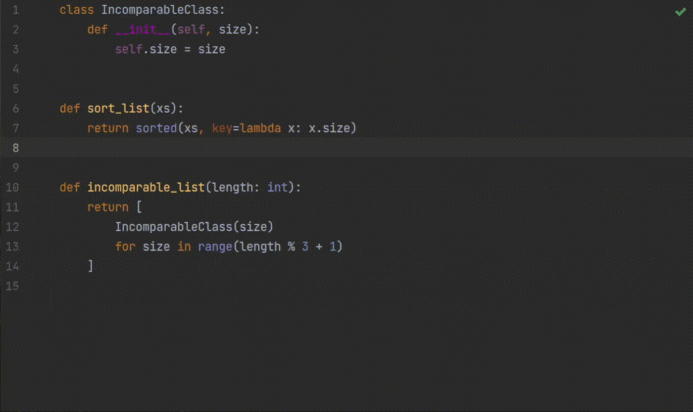Click the 'int' type annotation
The width and height of the screenshot is (693, 412).
(x=278, y=187)
